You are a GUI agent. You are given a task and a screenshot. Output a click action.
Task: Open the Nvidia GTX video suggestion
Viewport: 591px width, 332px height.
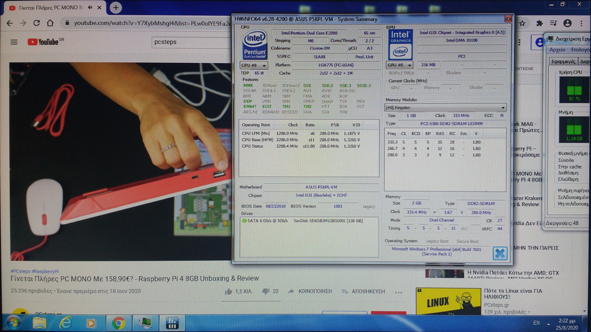click(x=513, y=275)
